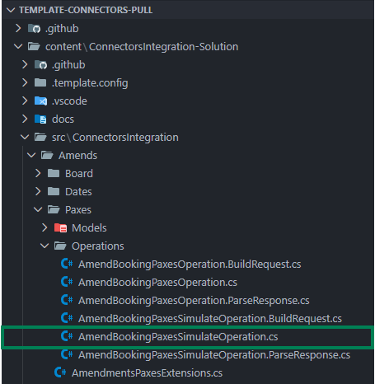Click the nested .github GitHub folder icon

point(40,64)
